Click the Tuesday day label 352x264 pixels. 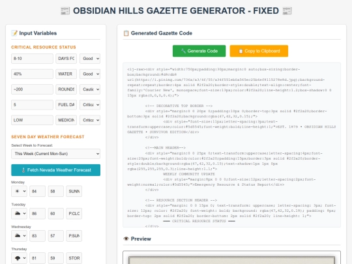(x=18, y=205)
